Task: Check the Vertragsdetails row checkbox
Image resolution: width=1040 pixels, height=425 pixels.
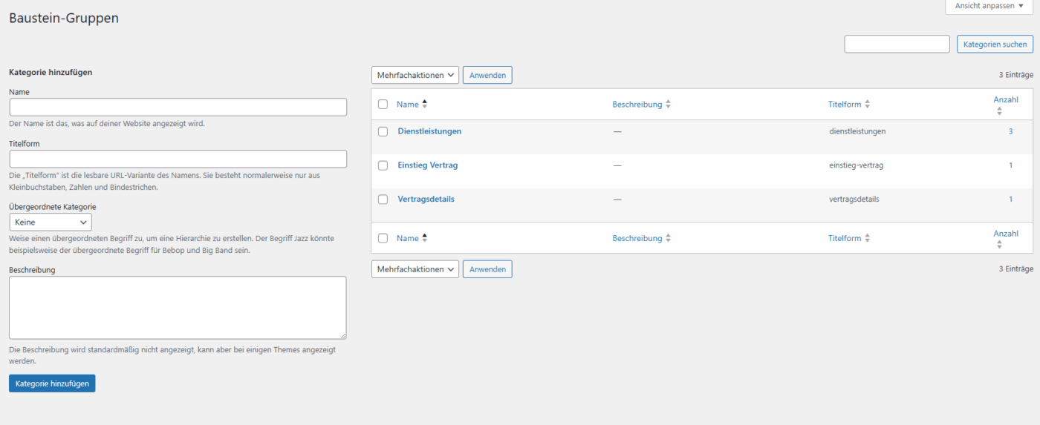Action: (x=383, y=200)
